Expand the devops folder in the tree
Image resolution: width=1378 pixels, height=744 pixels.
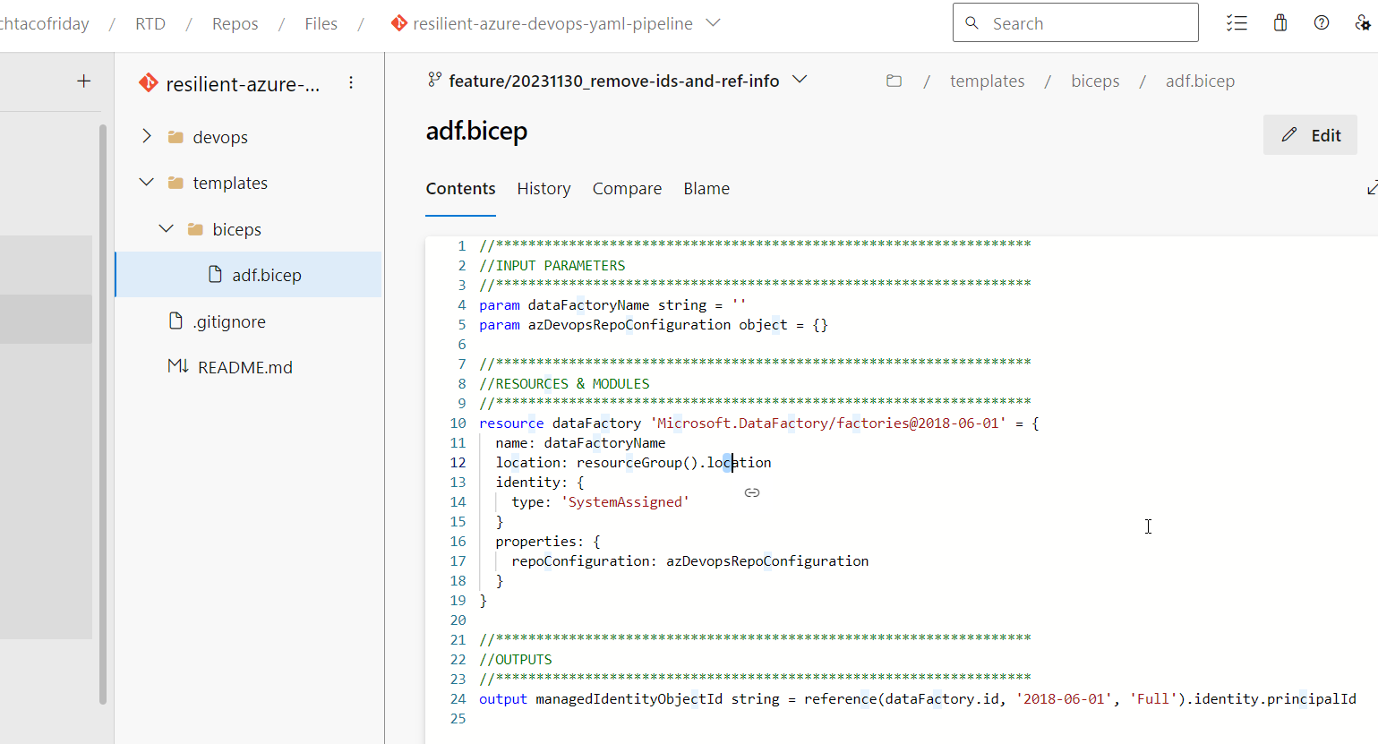click(x=146, y=136)
